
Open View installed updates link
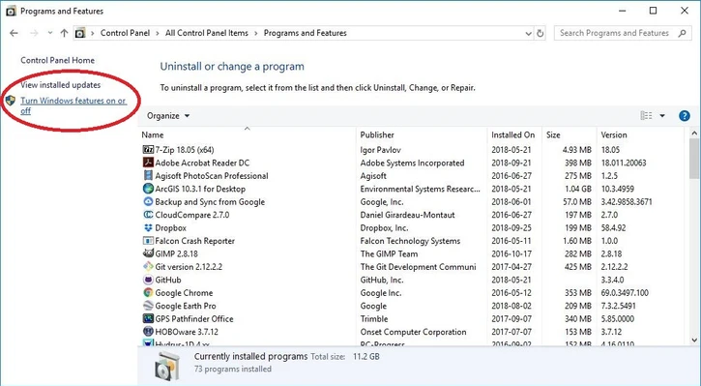pyautogui.click(x=60, y=85)
